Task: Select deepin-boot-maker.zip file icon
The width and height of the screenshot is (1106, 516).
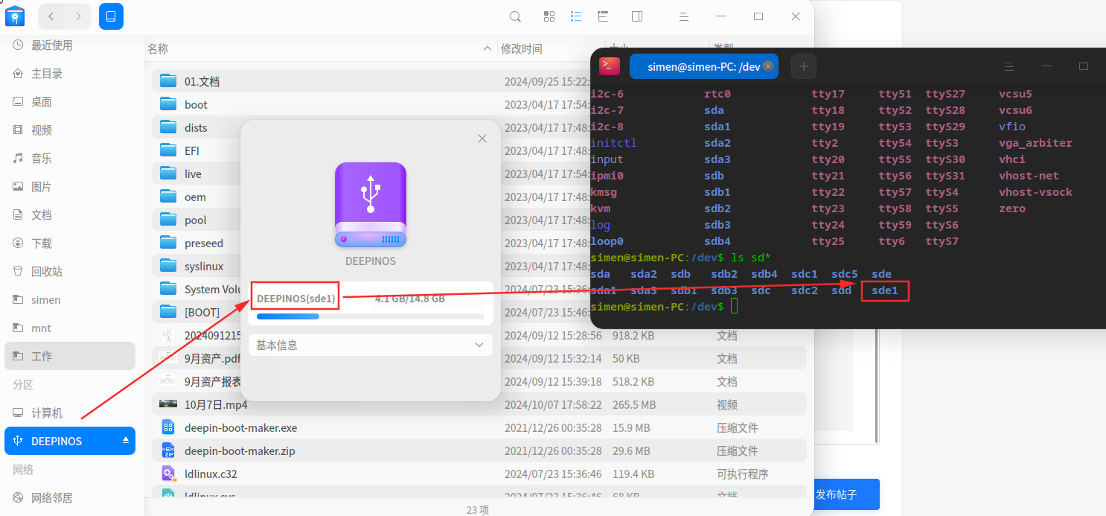Action: 168,450
